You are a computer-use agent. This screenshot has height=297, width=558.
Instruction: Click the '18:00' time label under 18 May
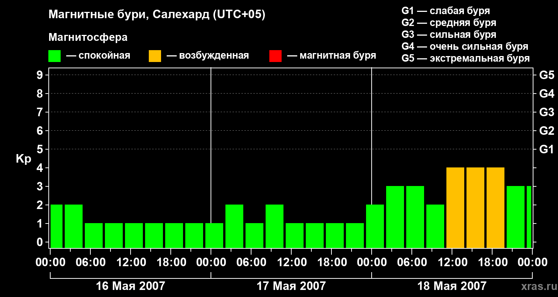click(492, 262)
